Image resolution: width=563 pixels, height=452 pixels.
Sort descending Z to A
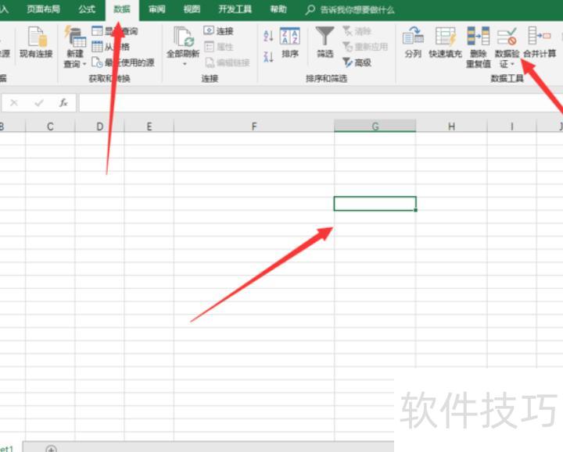coord(268,57)
